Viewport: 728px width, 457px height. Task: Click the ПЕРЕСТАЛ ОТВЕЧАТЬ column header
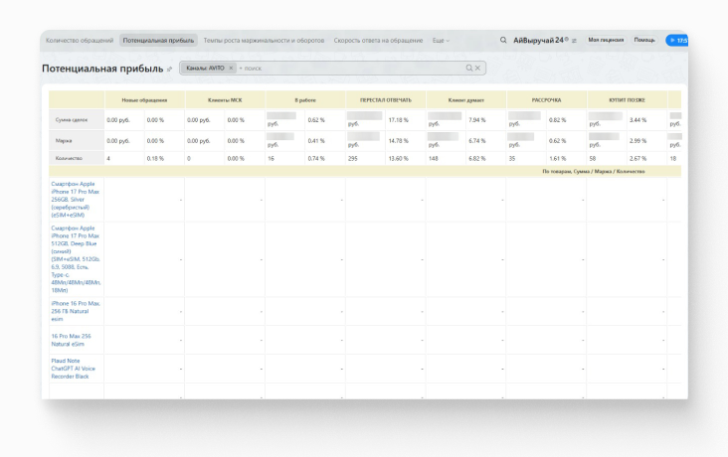tap(385, 100)
